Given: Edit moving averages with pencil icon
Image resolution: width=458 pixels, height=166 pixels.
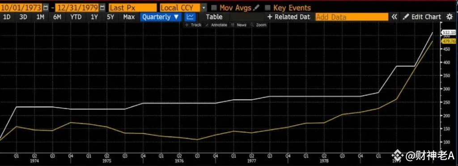Looking at the screenshot, I should [257, 8].
